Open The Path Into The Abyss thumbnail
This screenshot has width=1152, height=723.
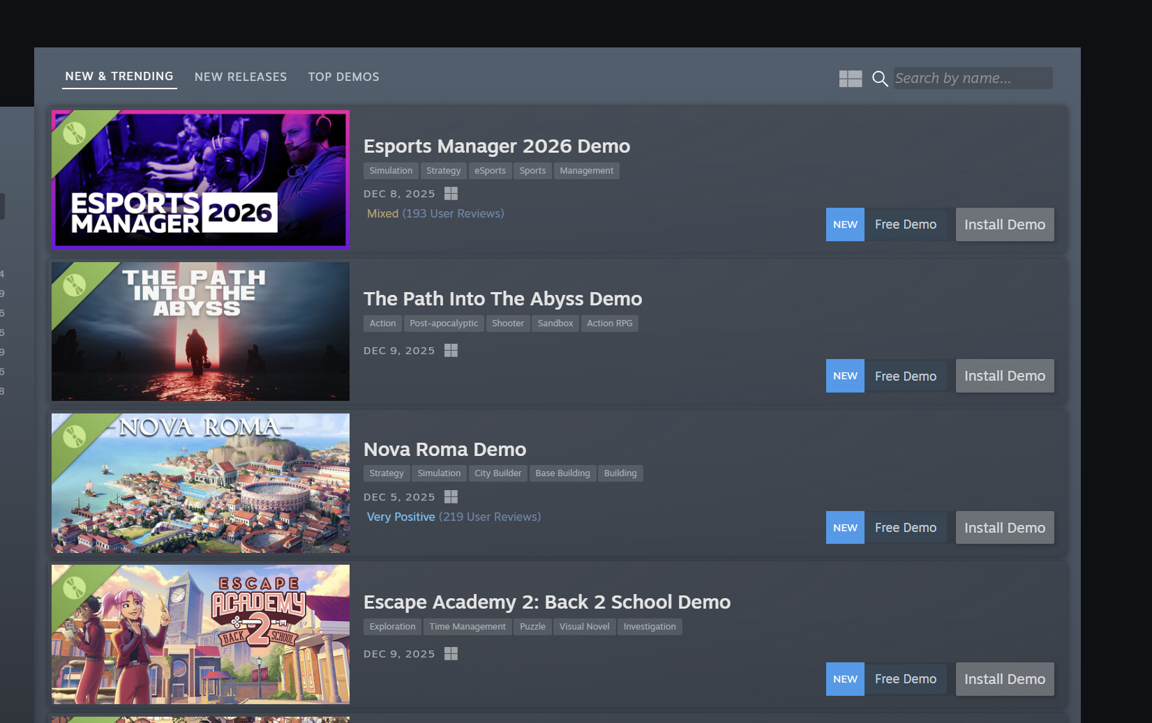pos(200,331)
